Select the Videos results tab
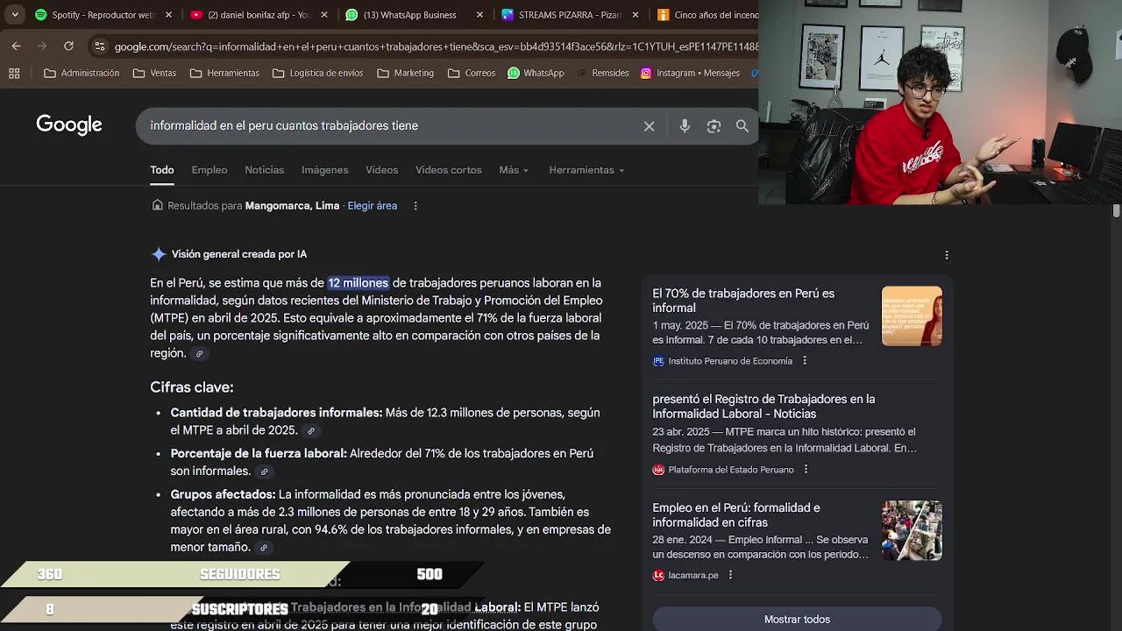This screenshot has height=631, width=1122. coord(381,170)
